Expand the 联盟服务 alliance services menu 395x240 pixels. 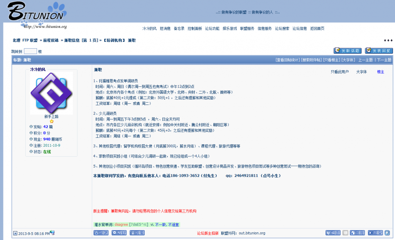click(247, 29)
